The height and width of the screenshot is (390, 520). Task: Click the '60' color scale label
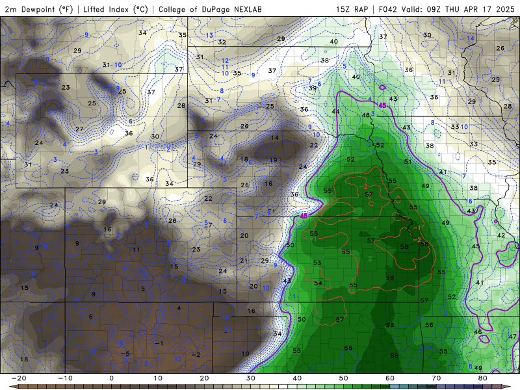(390, 378)
